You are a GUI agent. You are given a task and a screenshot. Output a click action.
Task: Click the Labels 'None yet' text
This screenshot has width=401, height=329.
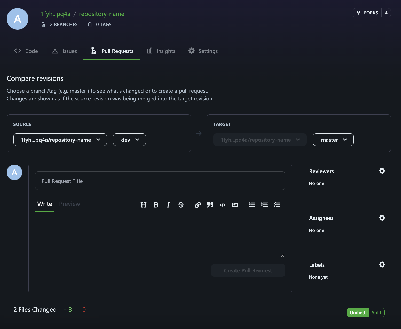click(318, 277)
